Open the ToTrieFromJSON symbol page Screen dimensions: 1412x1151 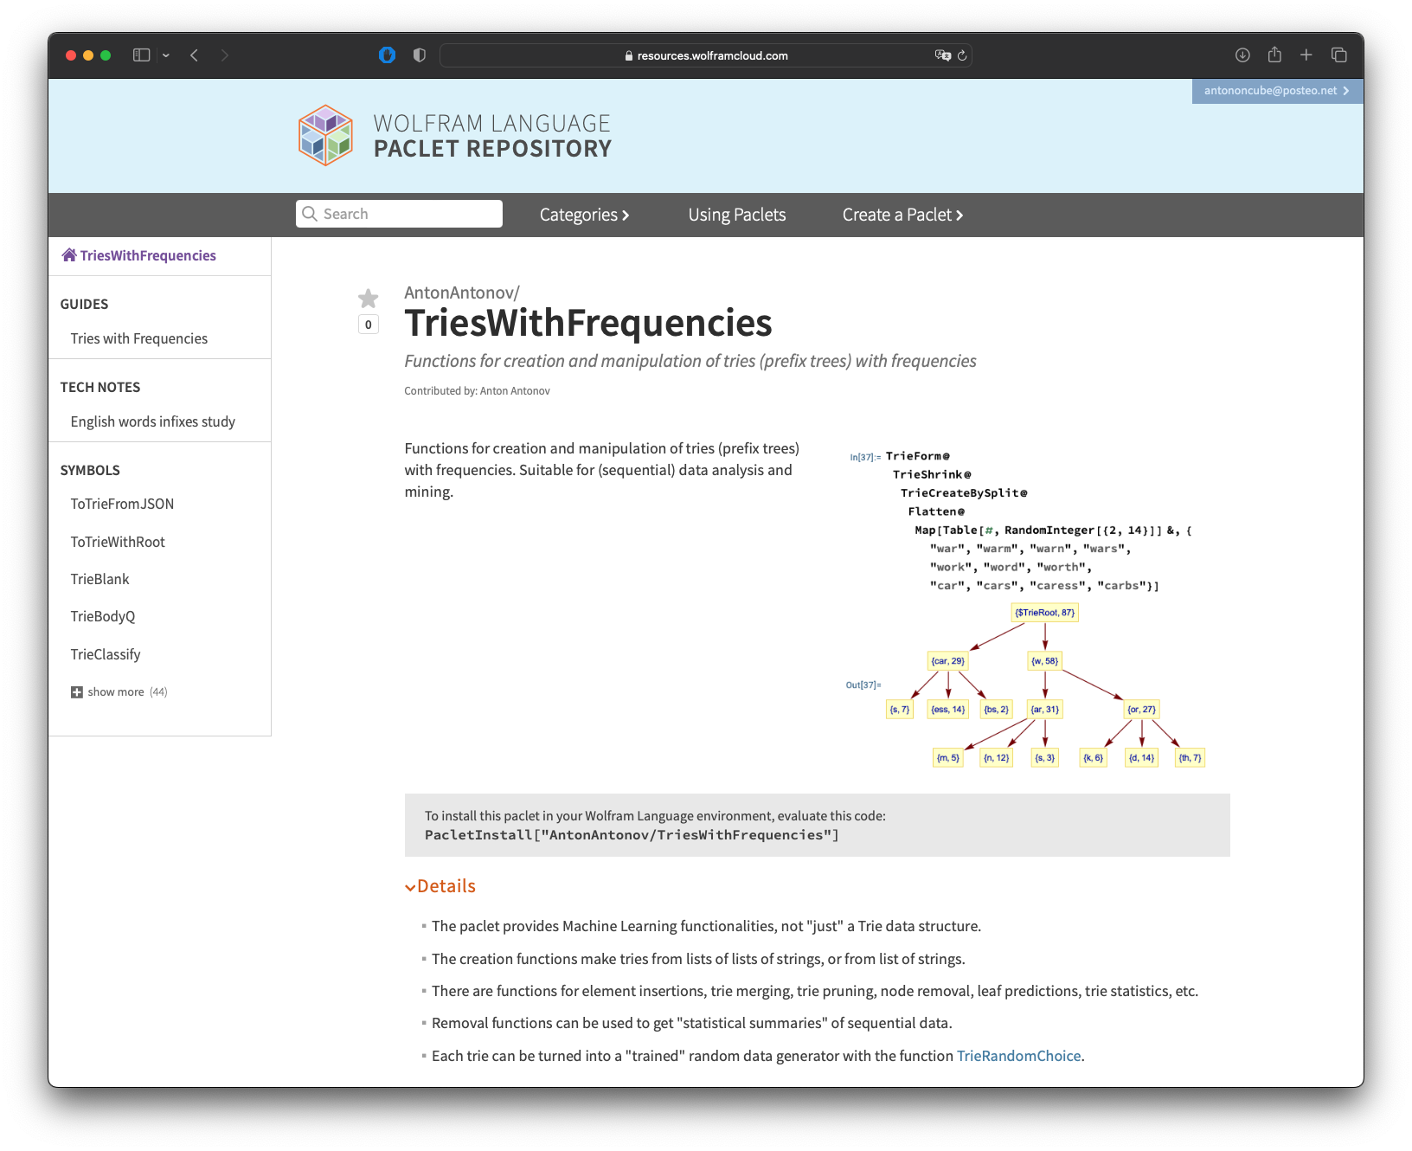click(x=122, y=504)
